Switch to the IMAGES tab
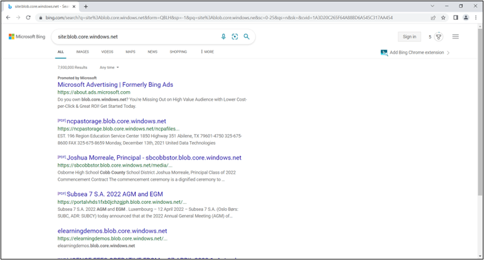Screen dimensions: 484x260 click(x=82, y=52)
